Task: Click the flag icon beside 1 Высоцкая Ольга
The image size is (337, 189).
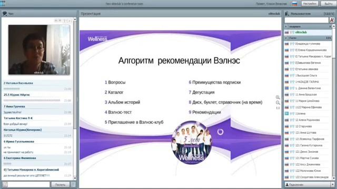Action: [x=286, y=76]
